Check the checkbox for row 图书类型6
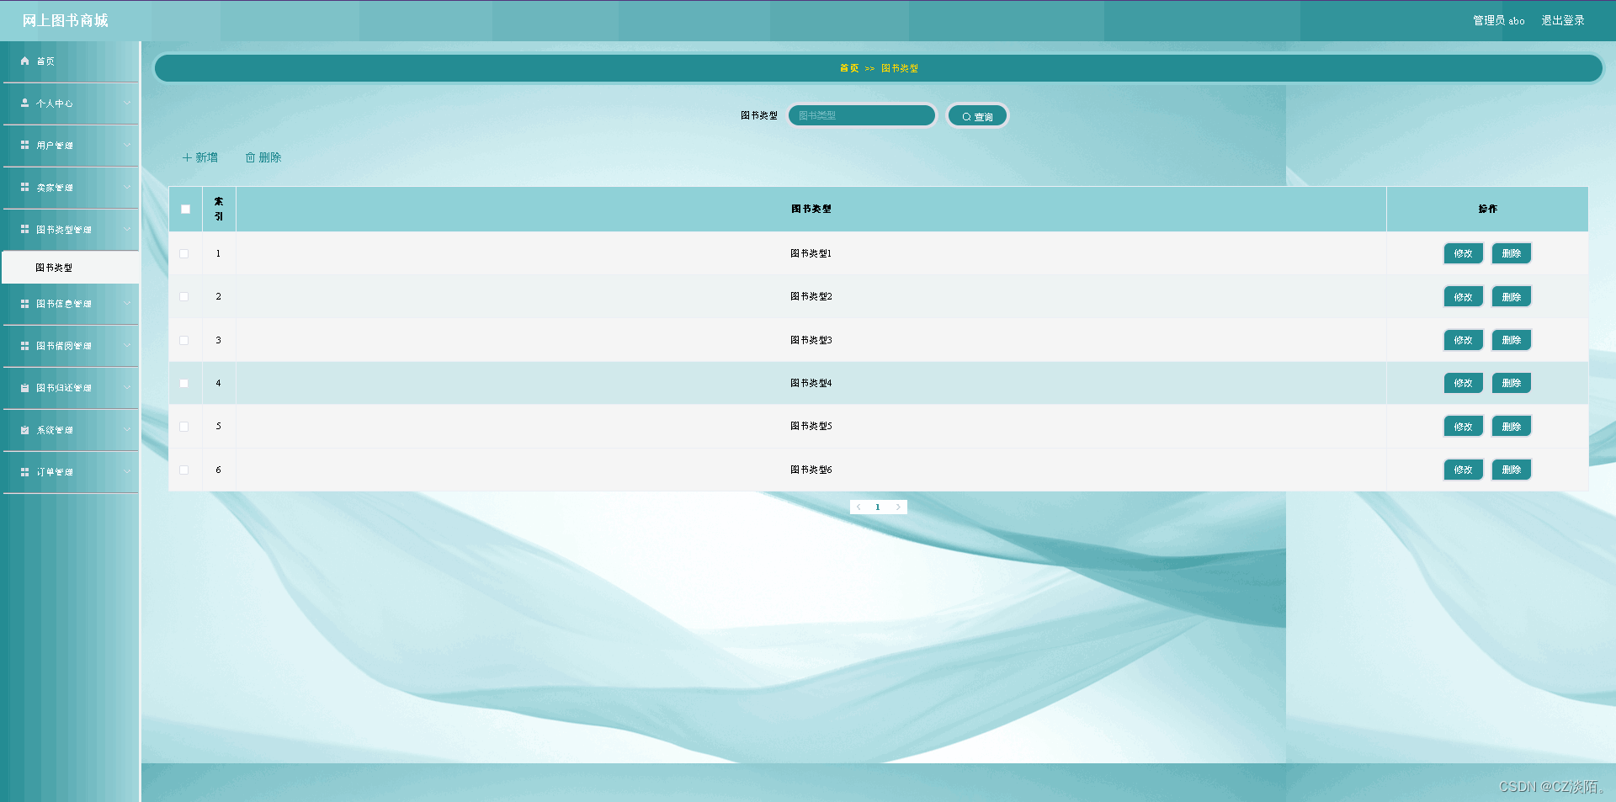The image size is (1616, 802). tap(184, 470)
